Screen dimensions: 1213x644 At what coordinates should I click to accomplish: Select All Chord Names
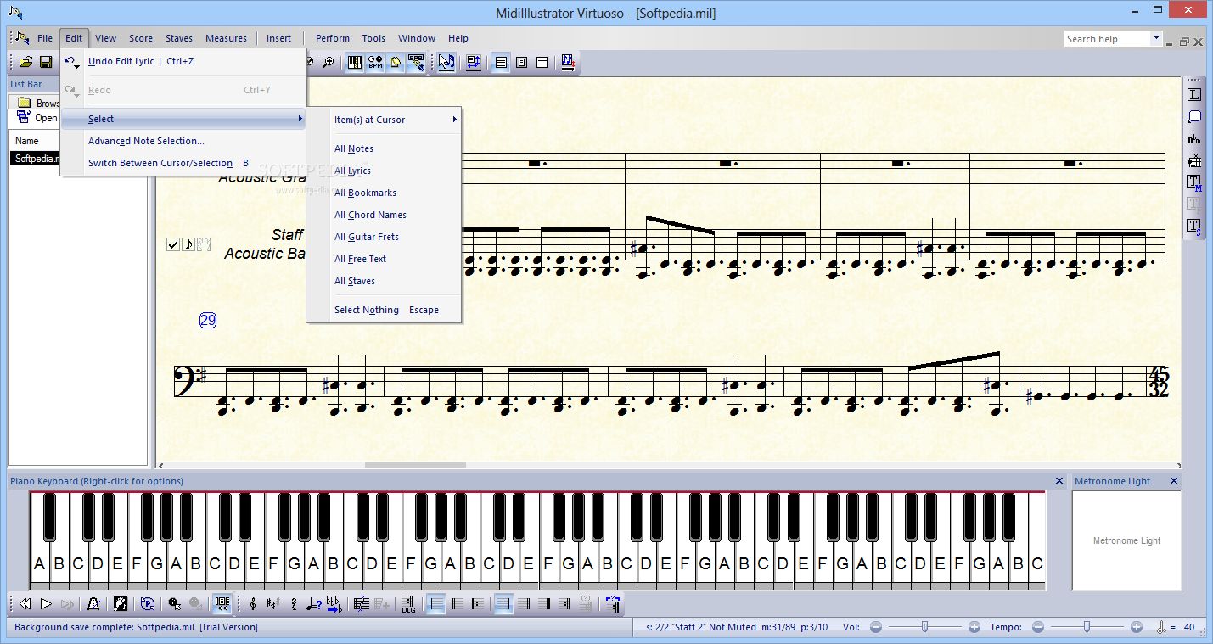tap(370, 215)
